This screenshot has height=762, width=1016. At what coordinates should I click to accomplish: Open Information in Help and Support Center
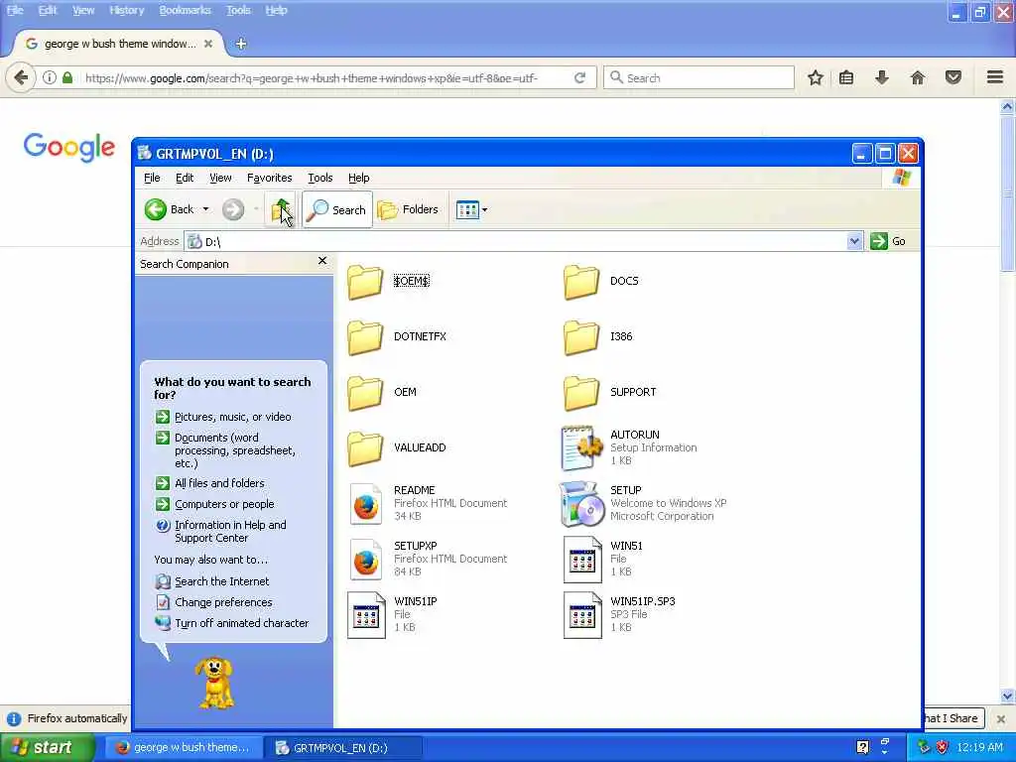coord(230,532)
